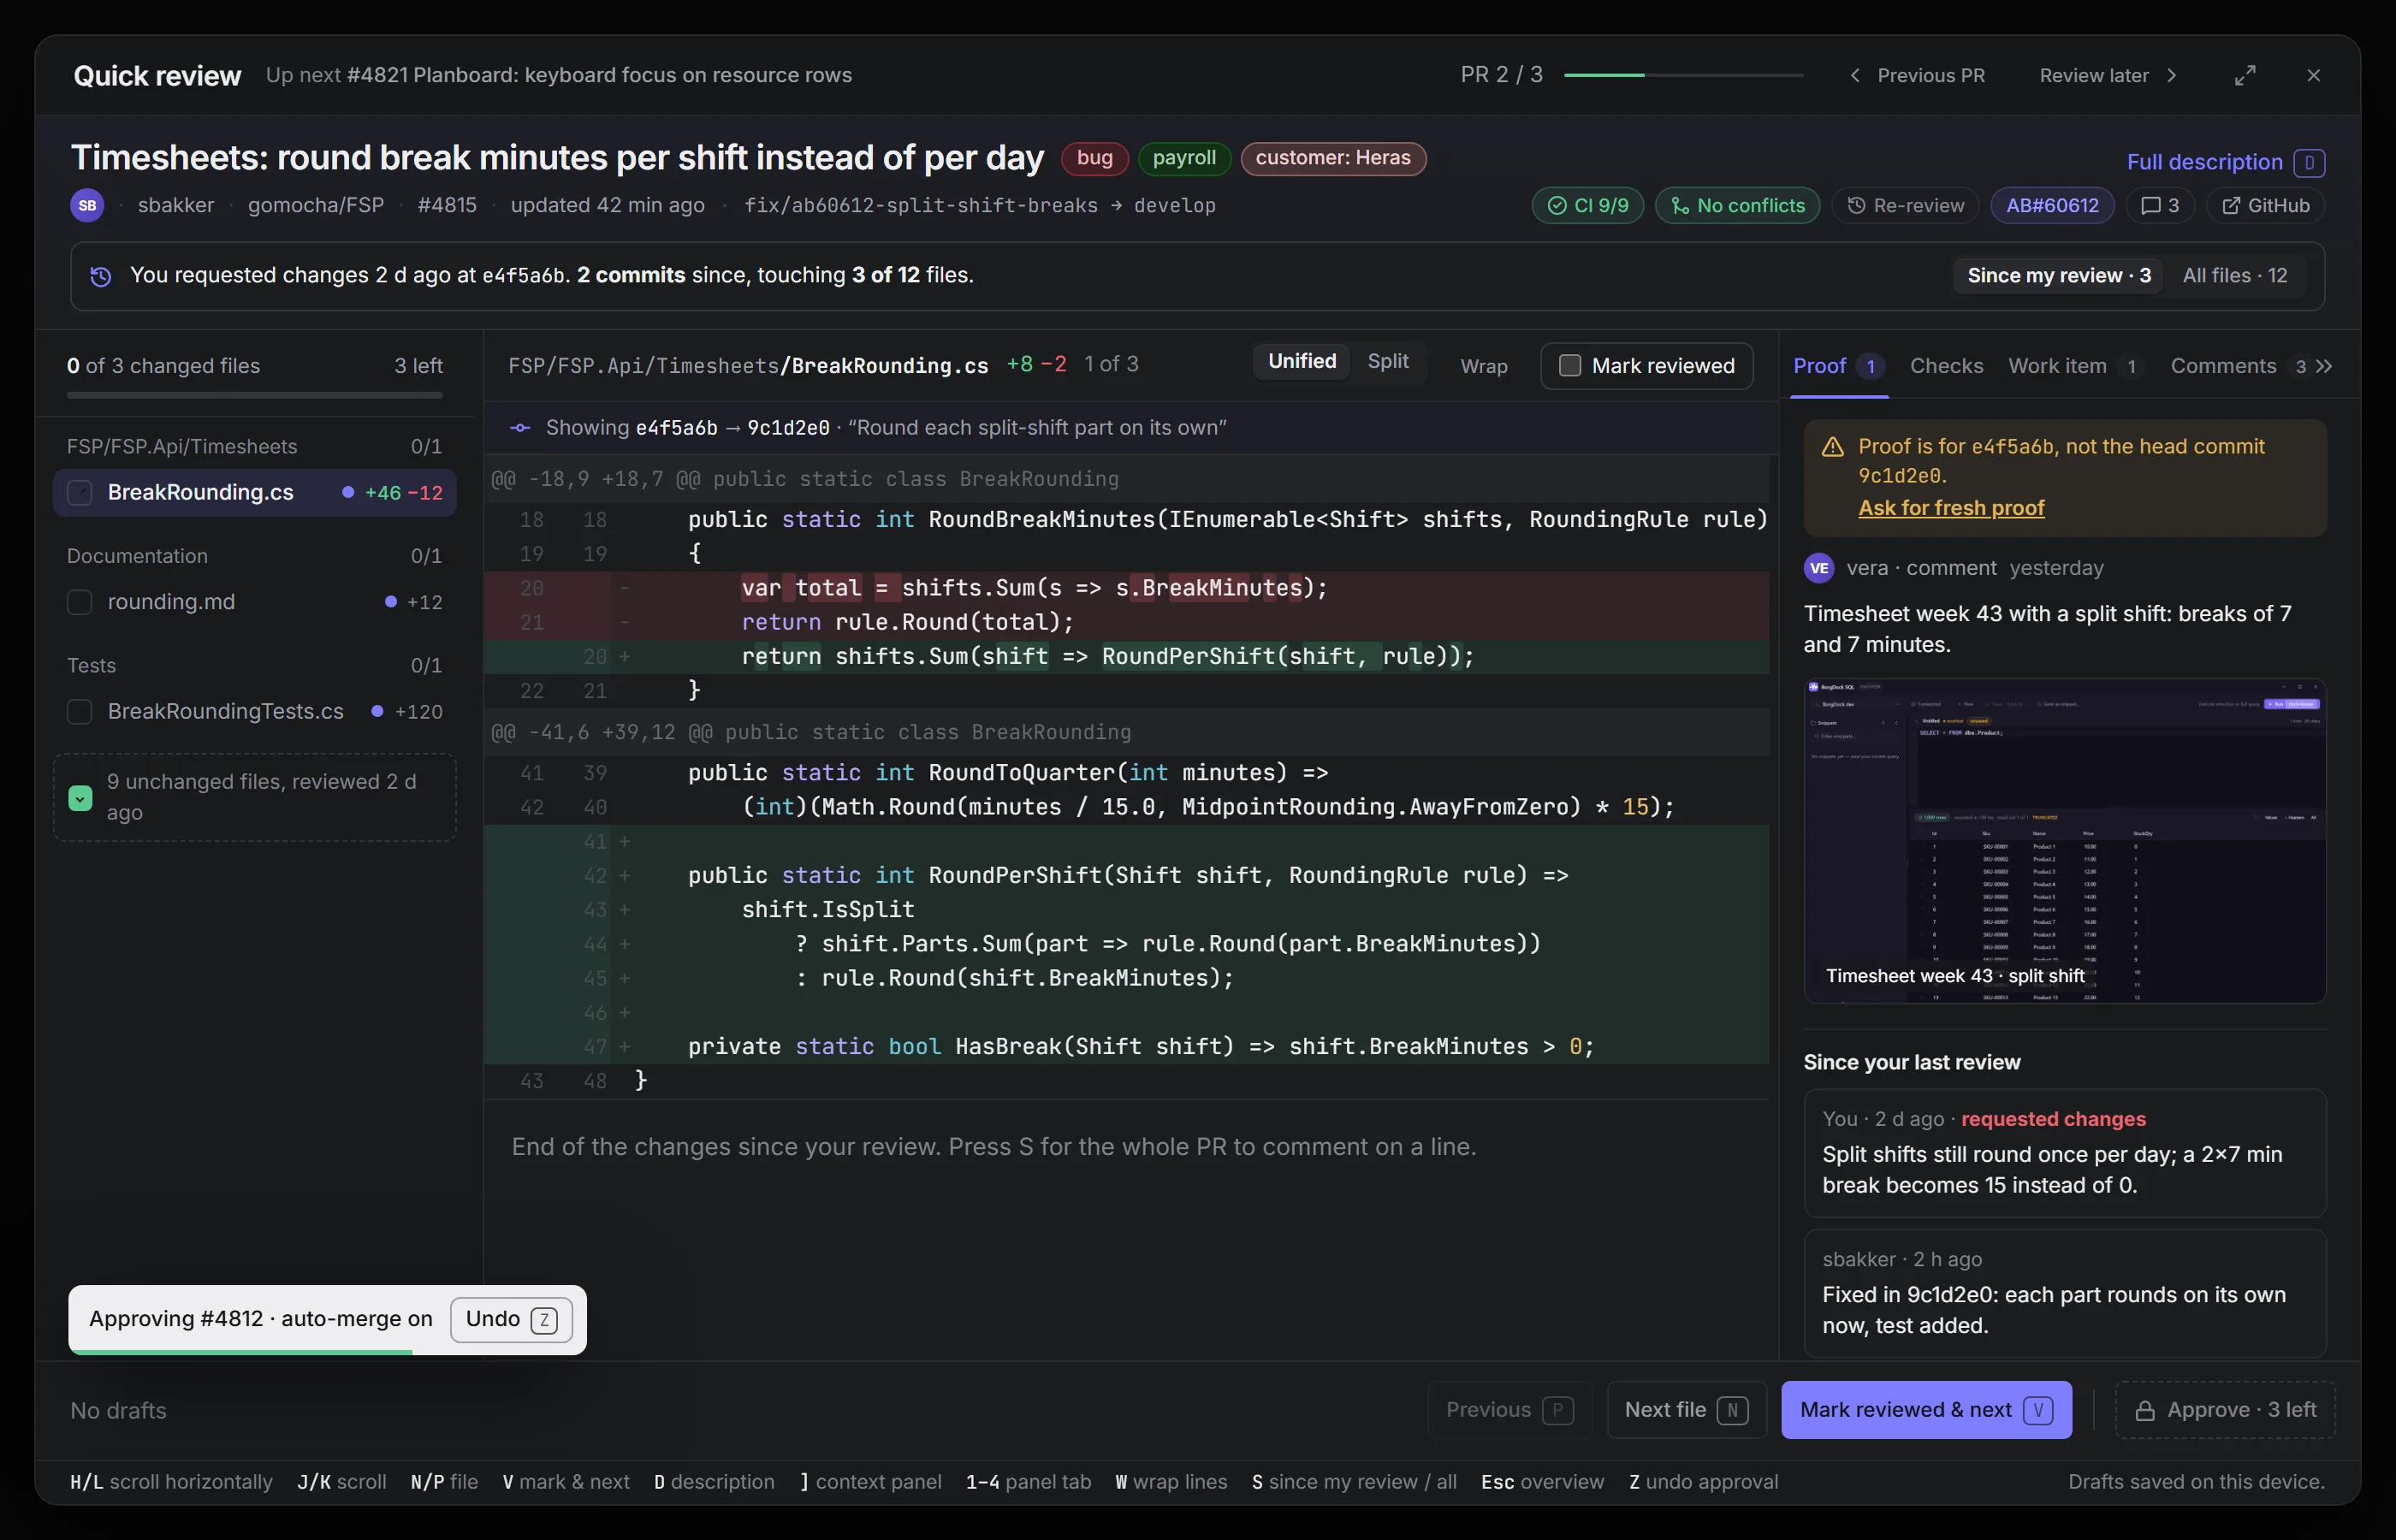The height and width of the screenshot is (1540, 2396).
Task: Tick the Mark reviewed checkbox
Action: pyautogui.click(x=1569, y=366)
